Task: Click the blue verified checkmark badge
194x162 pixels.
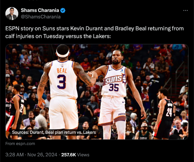Action: coord(63,11)
